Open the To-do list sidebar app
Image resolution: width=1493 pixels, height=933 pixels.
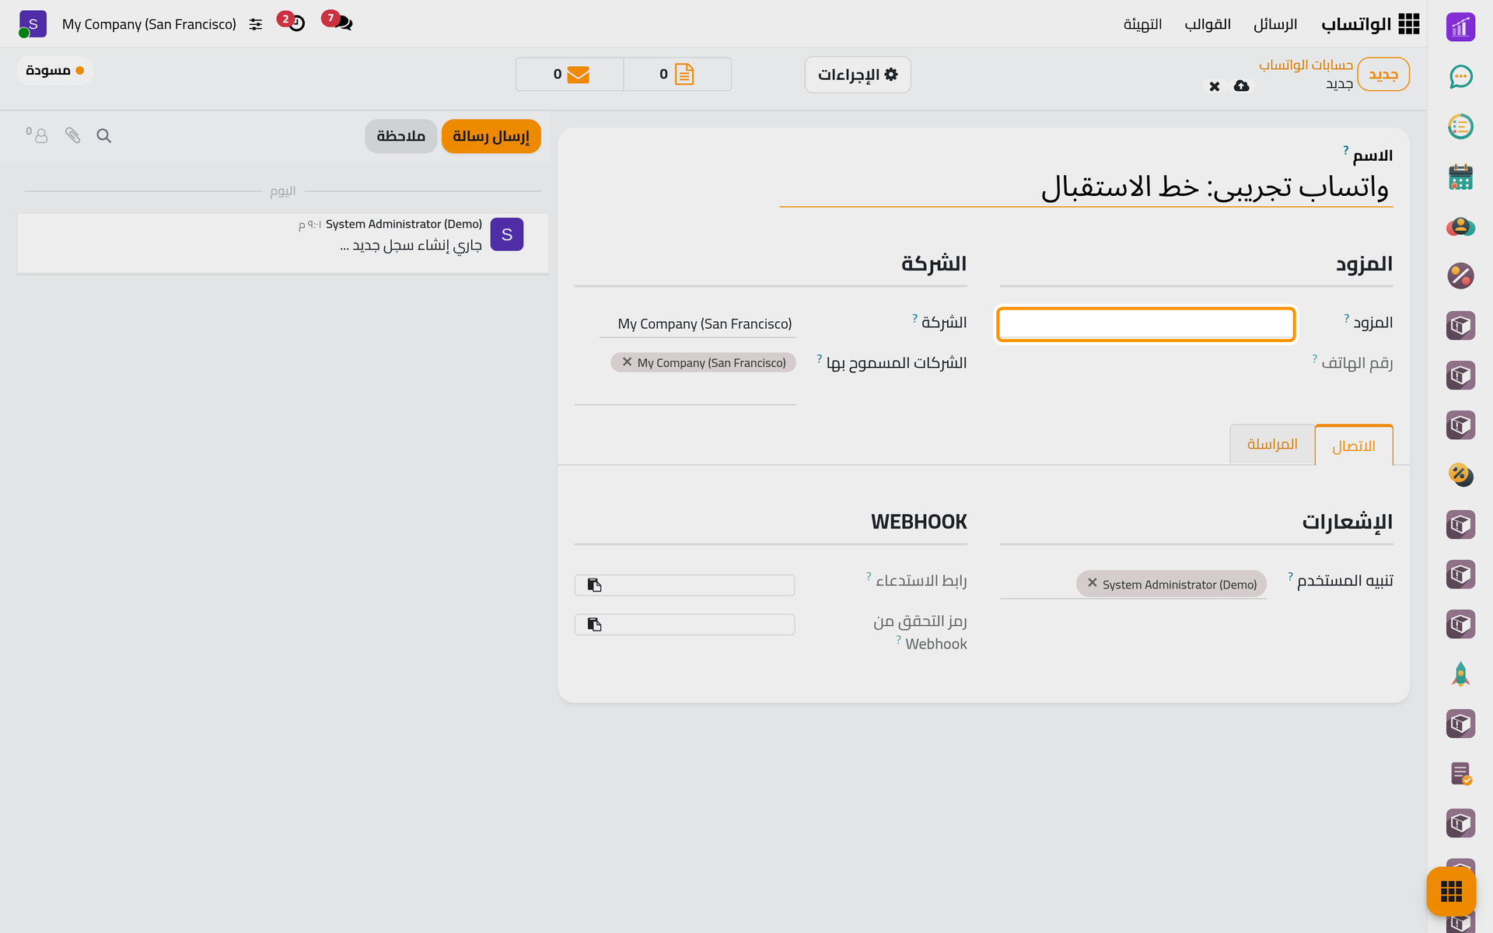coord(1460,127)
